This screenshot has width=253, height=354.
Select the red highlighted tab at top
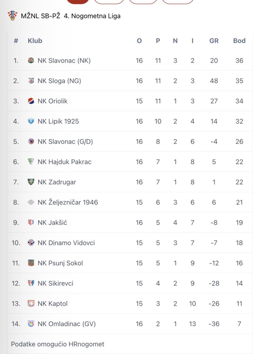pos(78,2)
